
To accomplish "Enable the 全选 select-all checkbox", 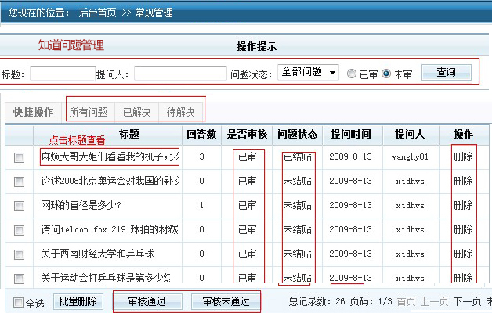I will (x=18, y=303).
